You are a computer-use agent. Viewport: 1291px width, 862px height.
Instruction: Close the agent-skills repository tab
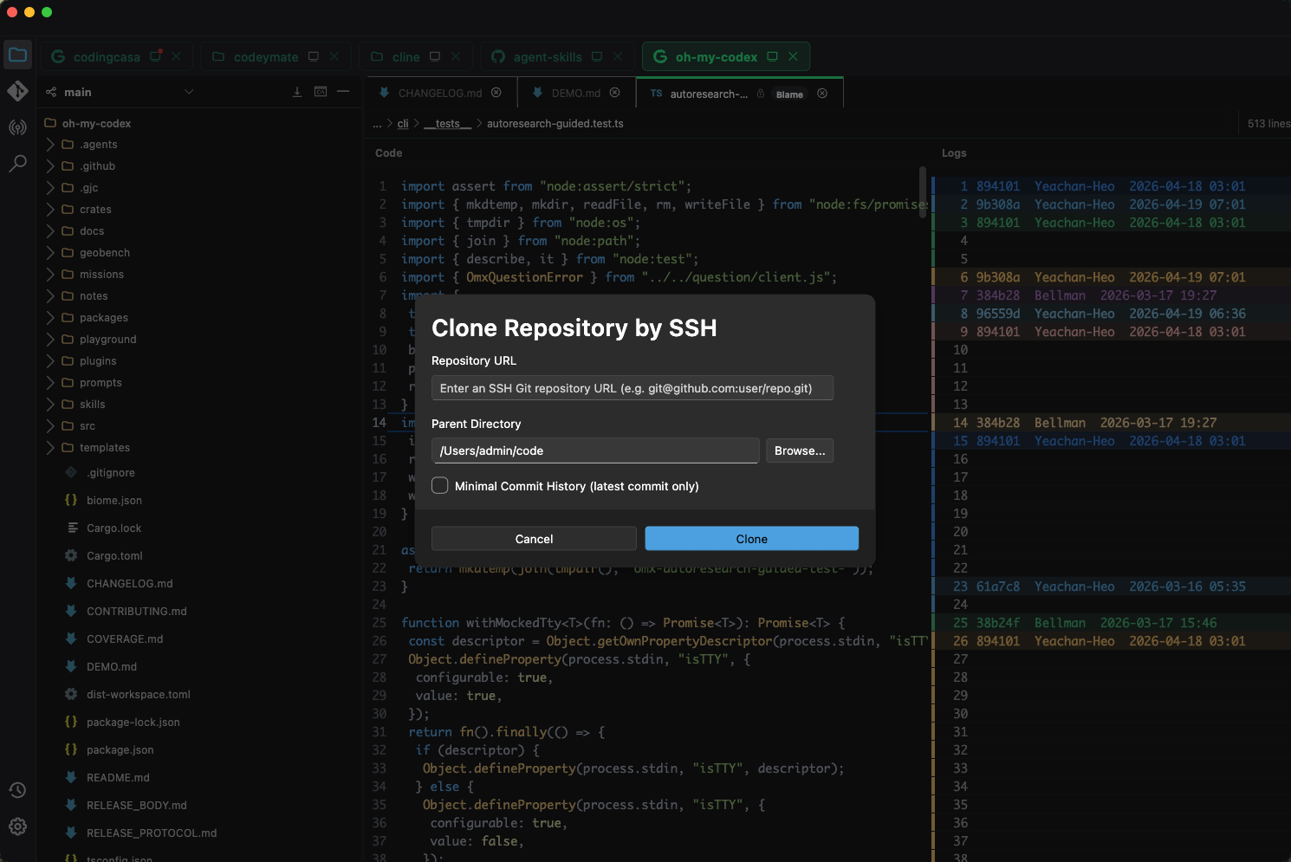(x=618, y=56)
